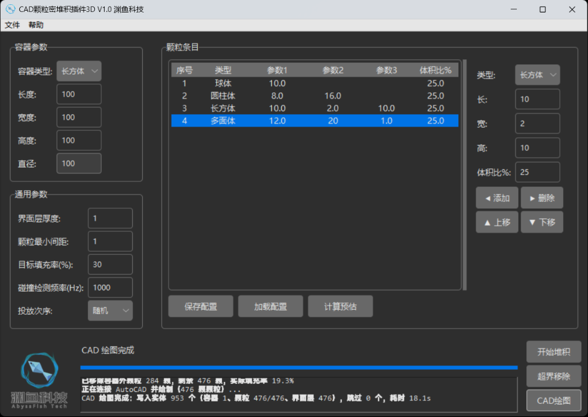The height and width of the screenshot is (417, 588).
Task: Close the application window
Action: coord(572,9)
